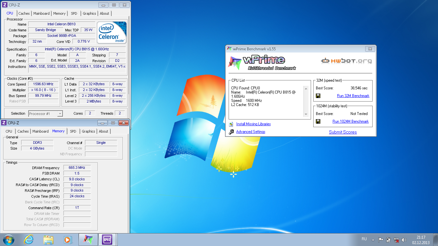Open SPD tab in top CPU-Z window
The image size is (438, 246).
[74, 13]
